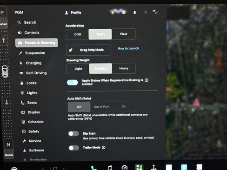Screen dimensions: 227x170
Task: Set Acceleration to Sport
Action: (100, 34)
